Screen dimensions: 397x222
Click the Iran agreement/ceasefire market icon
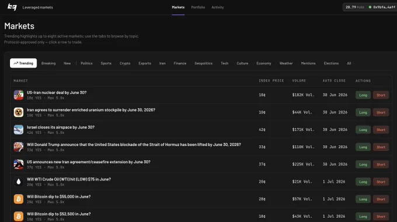(19, 164)
